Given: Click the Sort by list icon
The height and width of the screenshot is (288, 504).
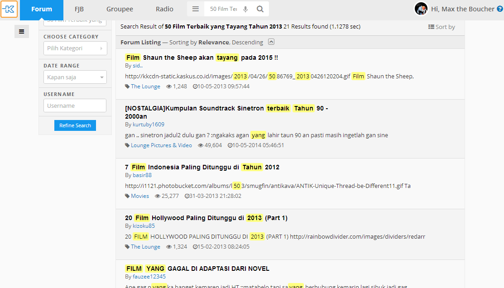Looking at the screenshot, I should tap(431, 26).
